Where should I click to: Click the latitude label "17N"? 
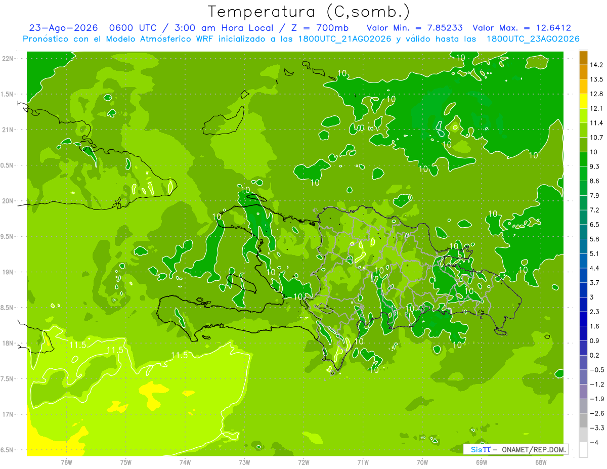[x=8, y=414]
